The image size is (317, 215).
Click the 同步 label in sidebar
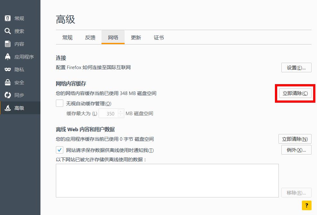[x=19, y=95]
